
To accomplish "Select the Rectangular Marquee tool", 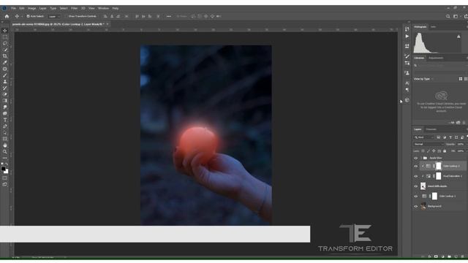I will [x=5, y=37].
